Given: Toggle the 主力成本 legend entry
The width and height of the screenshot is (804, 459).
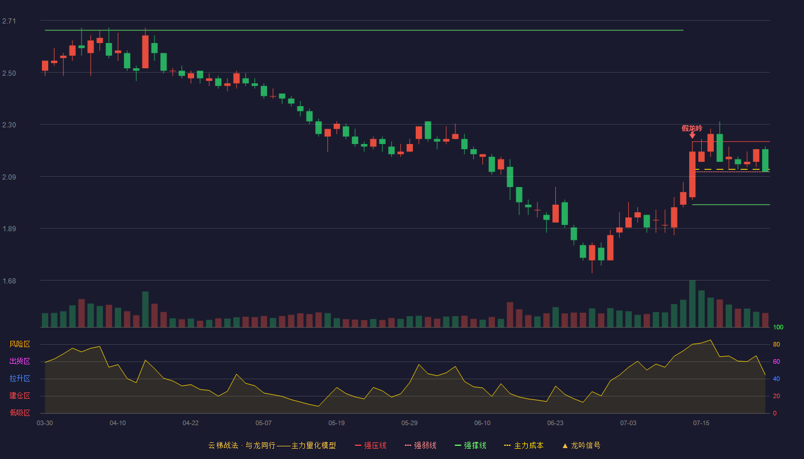Looking at the screenshot, I should tap(524, 445).
